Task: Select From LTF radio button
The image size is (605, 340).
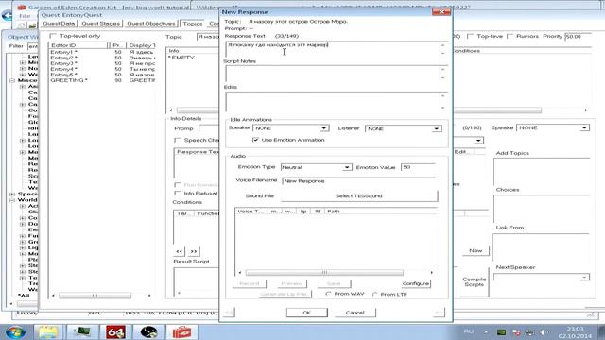Action: [374, 294]
